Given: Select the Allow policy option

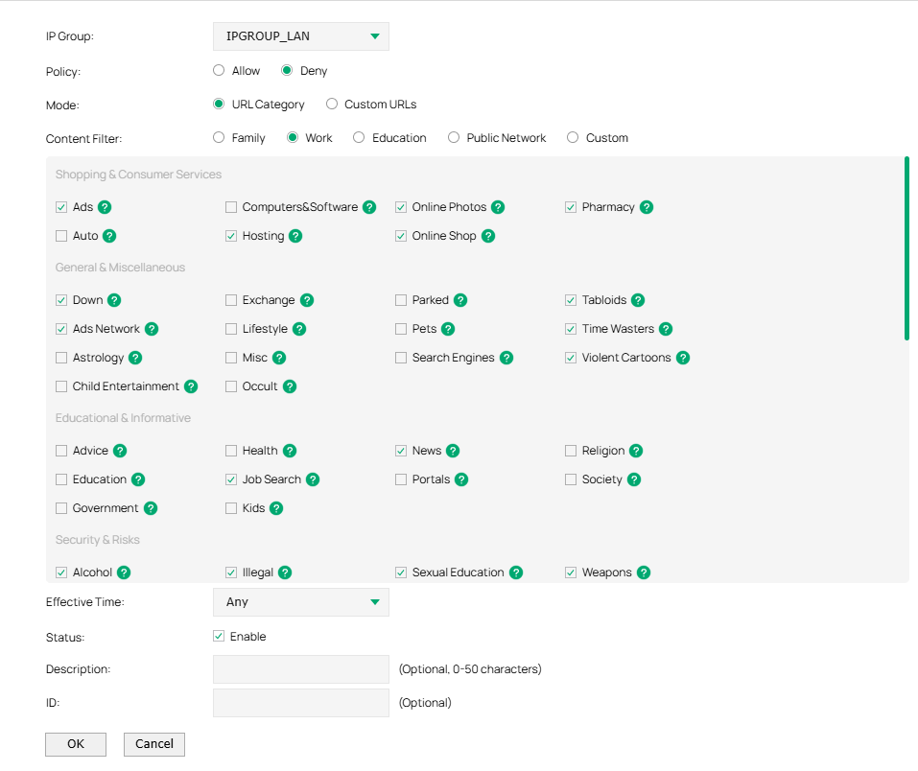Looking at the screenshot, I should coord(219,70).
